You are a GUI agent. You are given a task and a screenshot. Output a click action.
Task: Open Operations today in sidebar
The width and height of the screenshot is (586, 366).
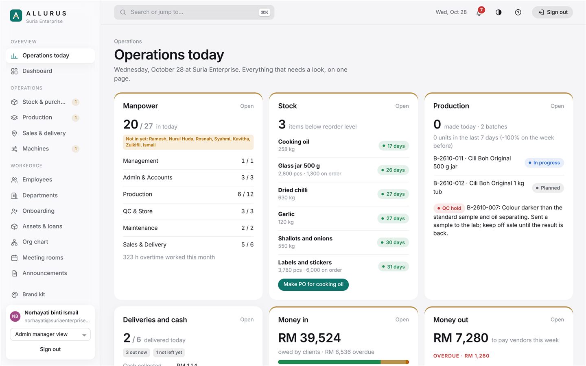tap(50, 56)
